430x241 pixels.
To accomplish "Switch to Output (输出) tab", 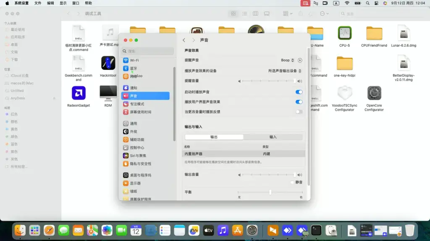I will pyautogui.click(x=214, y=137).
